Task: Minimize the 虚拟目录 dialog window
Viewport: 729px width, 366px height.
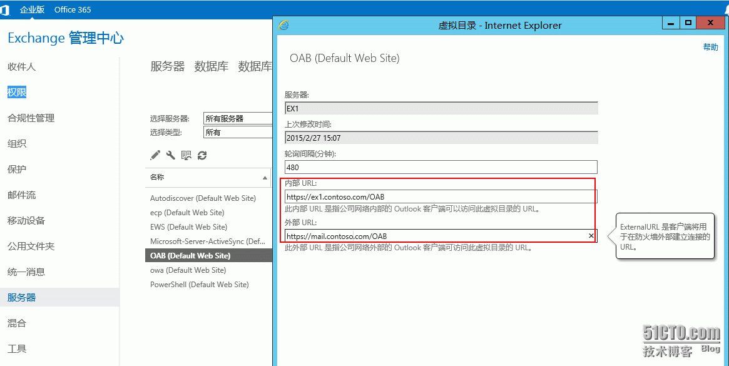Action: click(x=671, y=23)
